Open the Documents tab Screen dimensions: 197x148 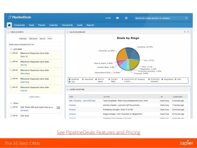coord(67,25)
